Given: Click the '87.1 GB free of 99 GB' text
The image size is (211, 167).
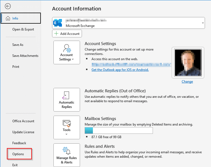Looking at the screenshot, I should pyautogui.click(x=106, y=137).
